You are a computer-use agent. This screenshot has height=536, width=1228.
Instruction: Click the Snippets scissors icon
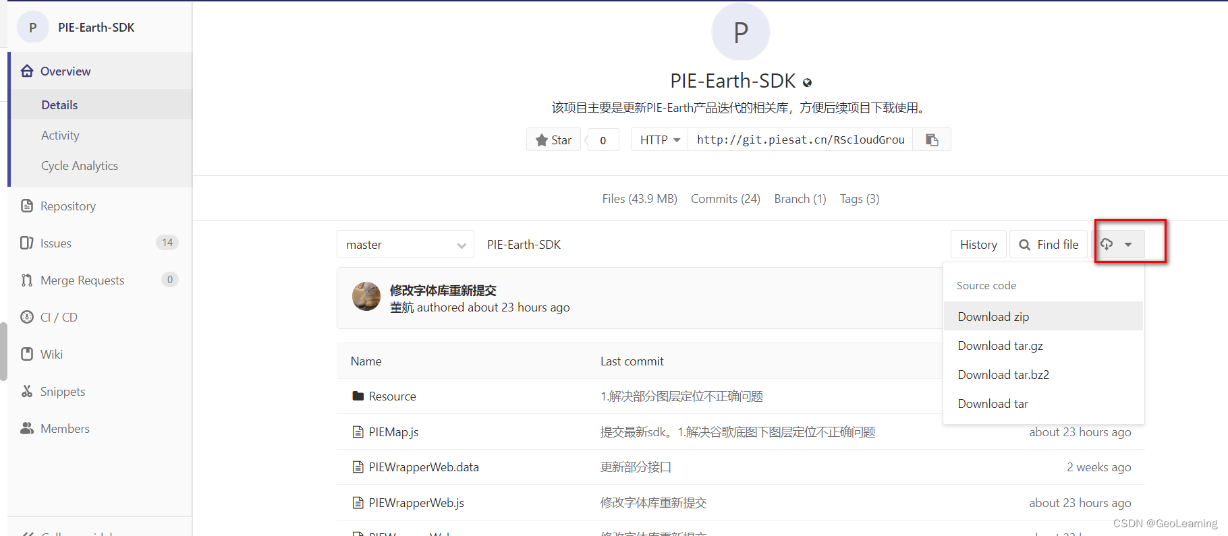click(27, 391)
